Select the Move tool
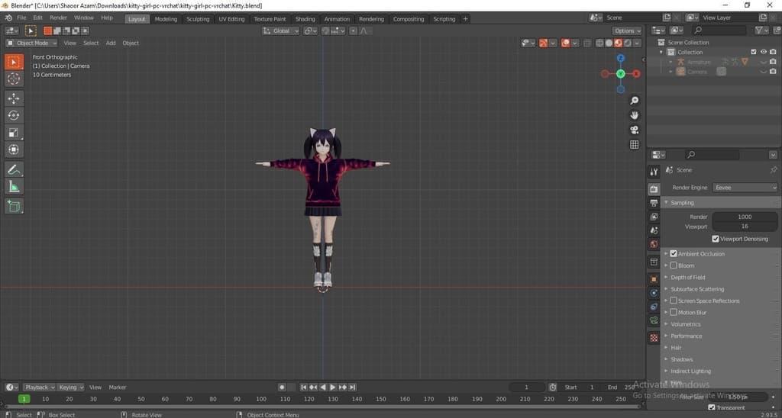 coord(15,98)
